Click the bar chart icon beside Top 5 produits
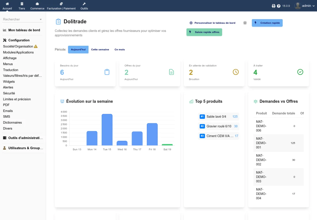 tap(191, 101)
